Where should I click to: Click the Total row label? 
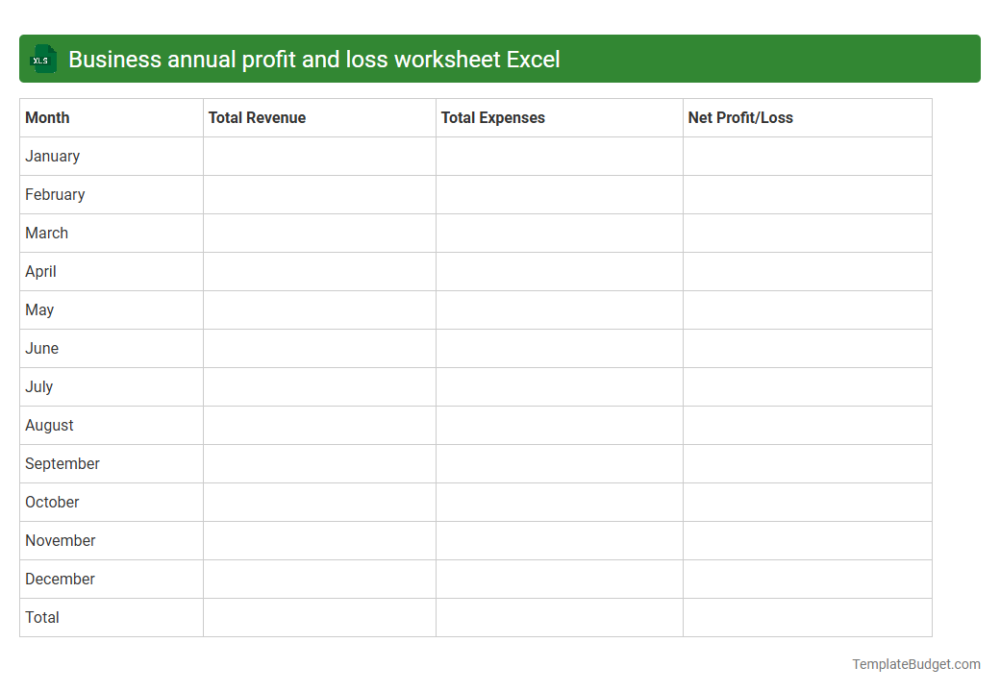point(41,617)
